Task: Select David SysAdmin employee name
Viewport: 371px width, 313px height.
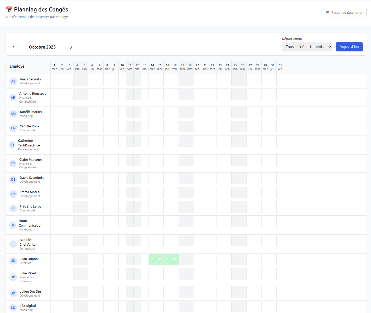Action: pyautogui.click(x=32, y=178)
